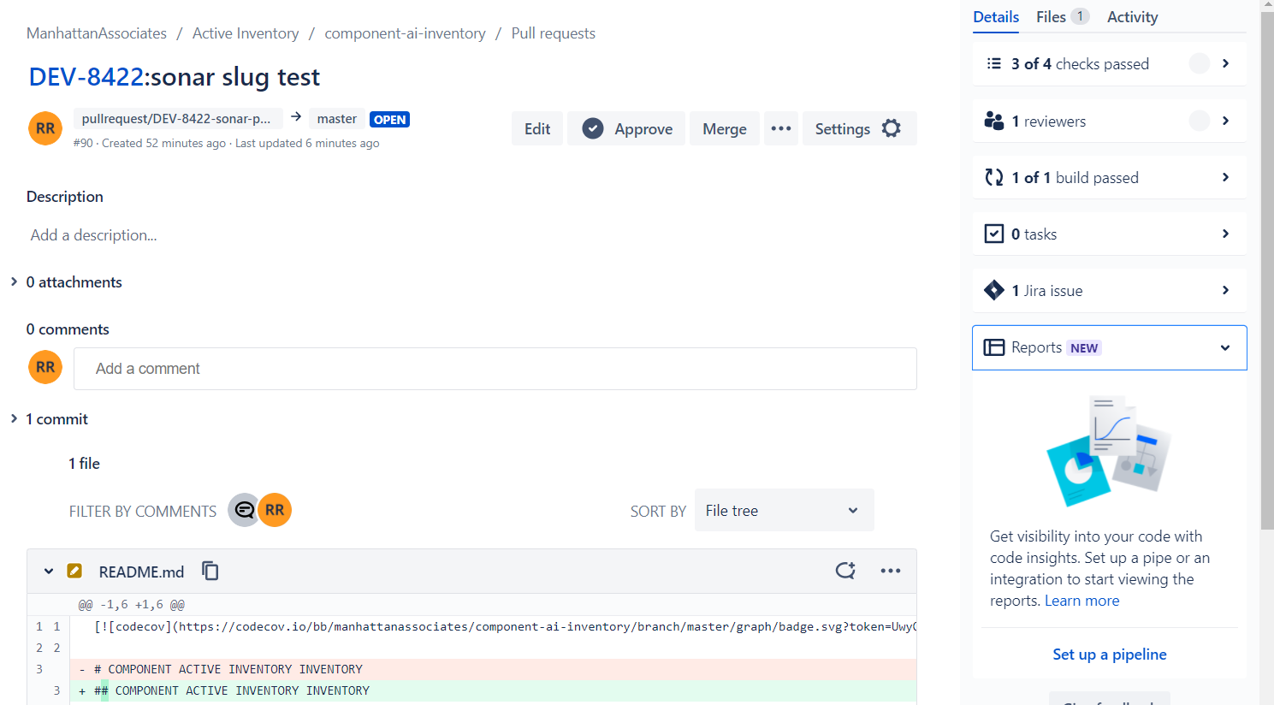The height and width of the screenshot is (705, 1274).
Task: Click the page's vertical scrollbar
Action: 1267,257
